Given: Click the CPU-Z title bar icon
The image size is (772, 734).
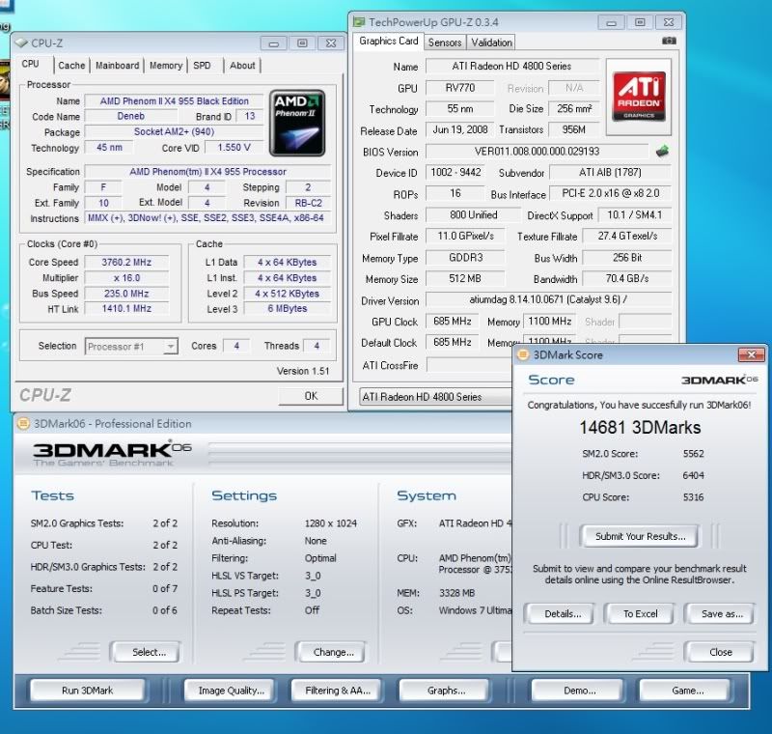Looking at the screenshot, I should pyautogui.click(x=21, y=42).
